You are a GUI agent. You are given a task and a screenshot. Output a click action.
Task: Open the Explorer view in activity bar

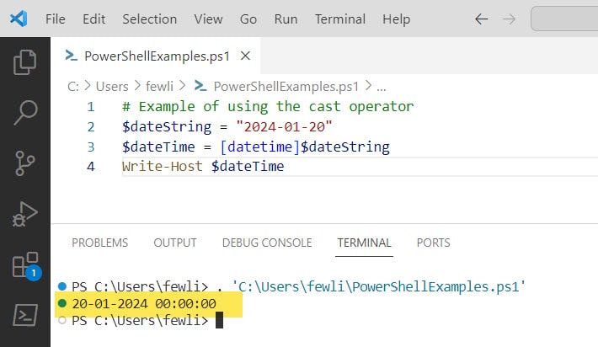[25, 62]
